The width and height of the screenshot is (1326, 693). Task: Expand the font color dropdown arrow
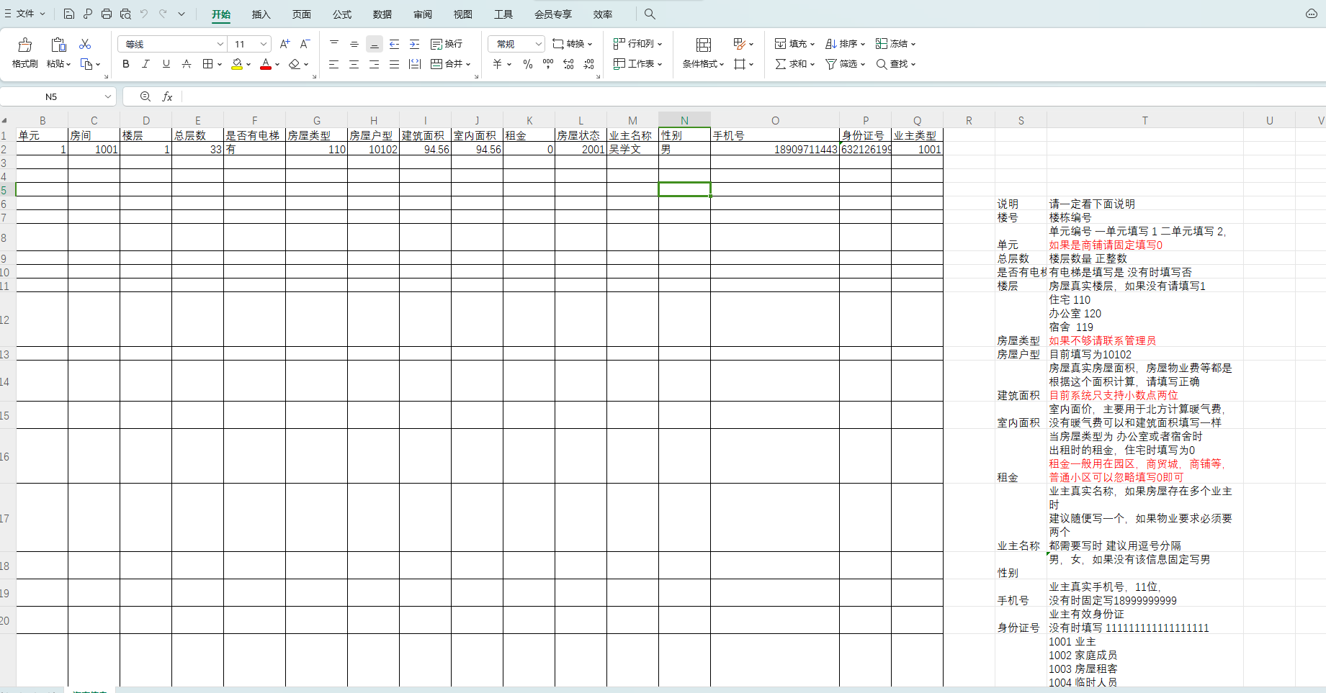(277, 64)
